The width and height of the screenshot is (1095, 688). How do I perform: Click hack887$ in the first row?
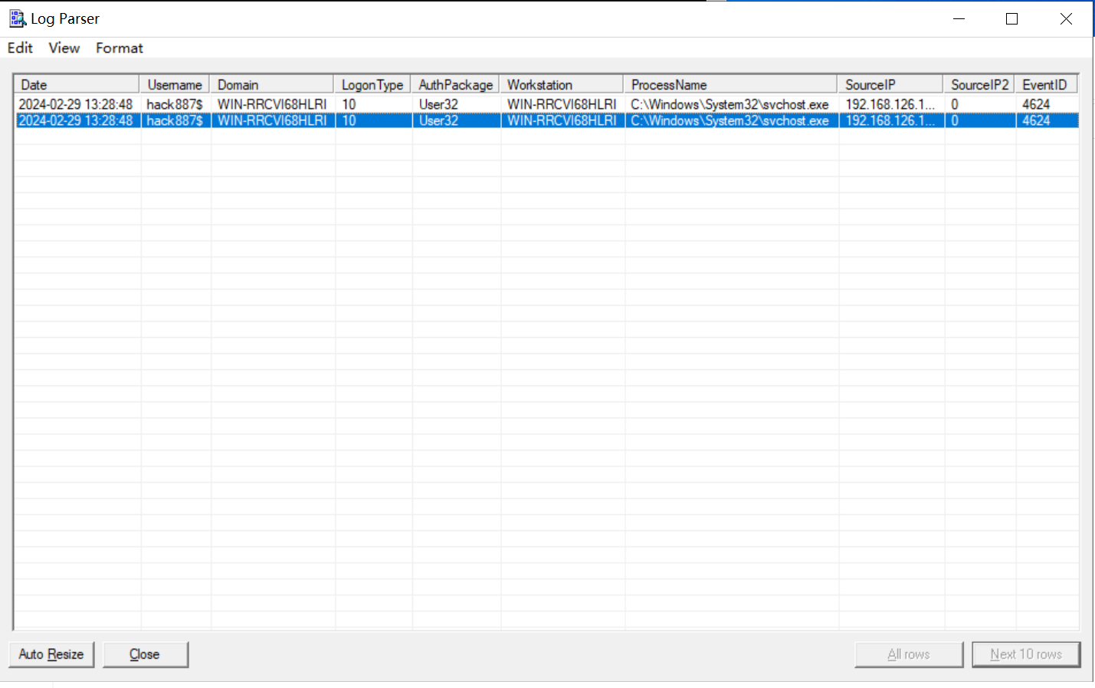pos(175,104)
